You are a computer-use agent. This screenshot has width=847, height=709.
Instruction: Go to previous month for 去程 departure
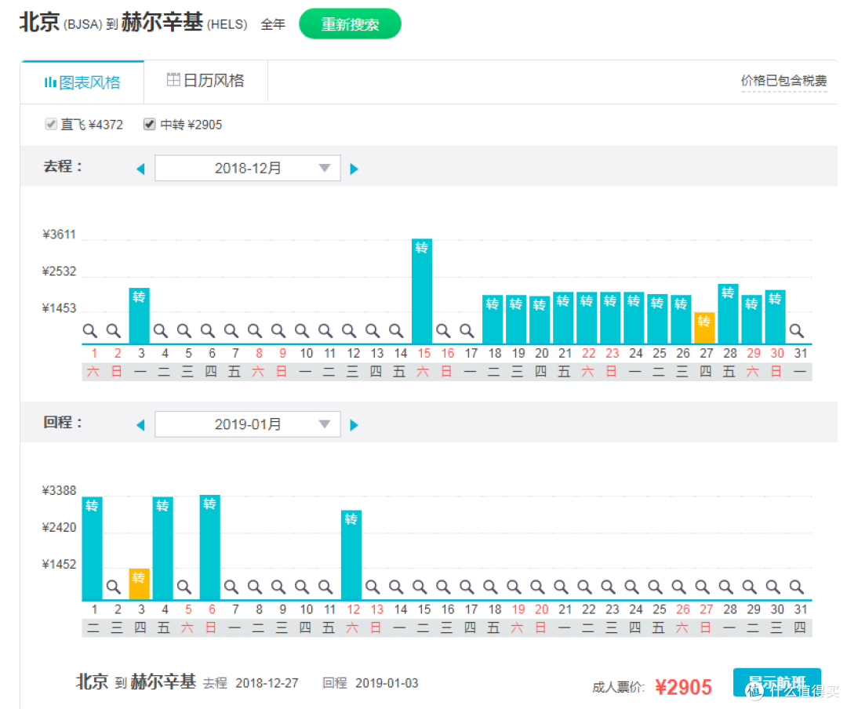(x=141, y=169)
